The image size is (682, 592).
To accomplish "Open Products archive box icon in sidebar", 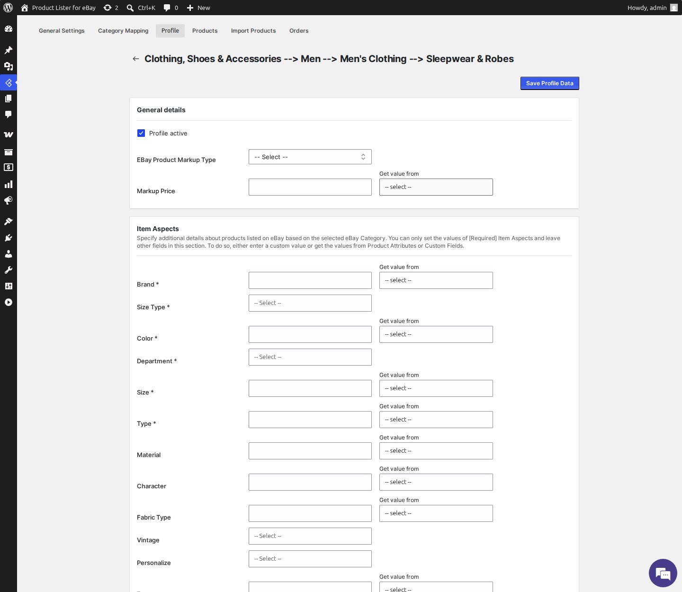I will pyautogui.click(x=9, y=152).
